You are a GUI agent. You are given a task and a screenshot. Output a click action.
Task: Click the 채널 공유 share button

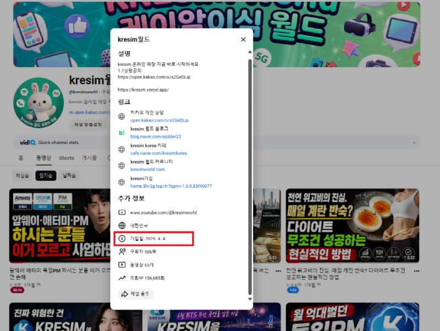(x=136, y=294)
